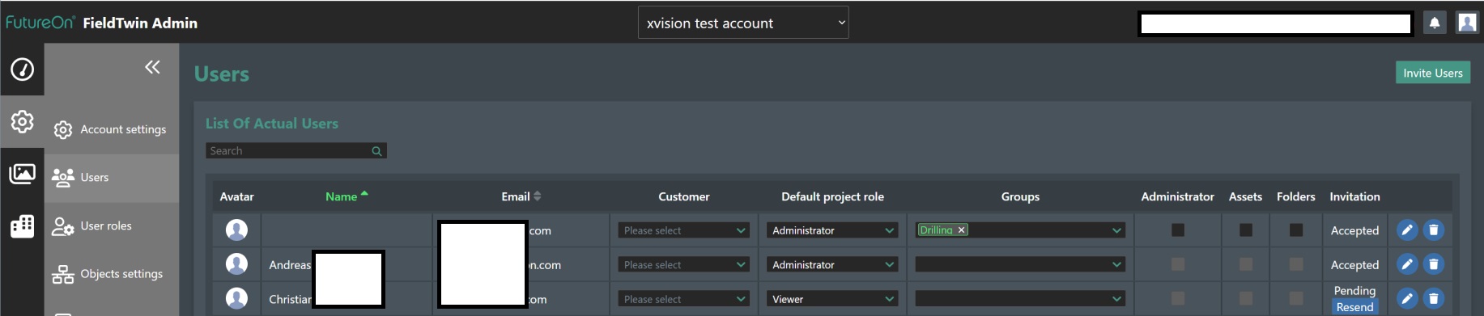Open the images gallery icon in the left rail

pyautogui.click(x=22, y=174)
